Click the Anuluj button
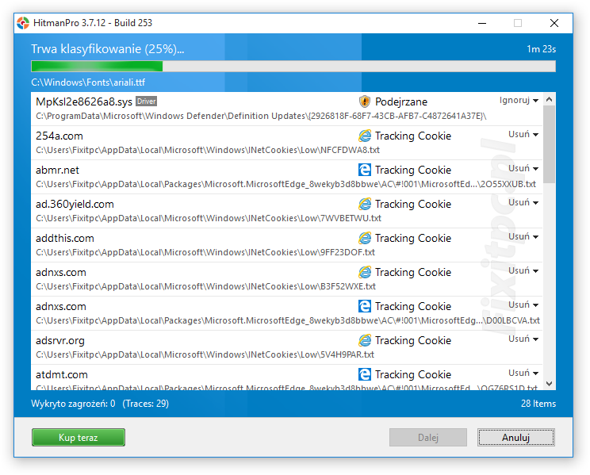Screen dimensions: 590x475 [516, 438]
